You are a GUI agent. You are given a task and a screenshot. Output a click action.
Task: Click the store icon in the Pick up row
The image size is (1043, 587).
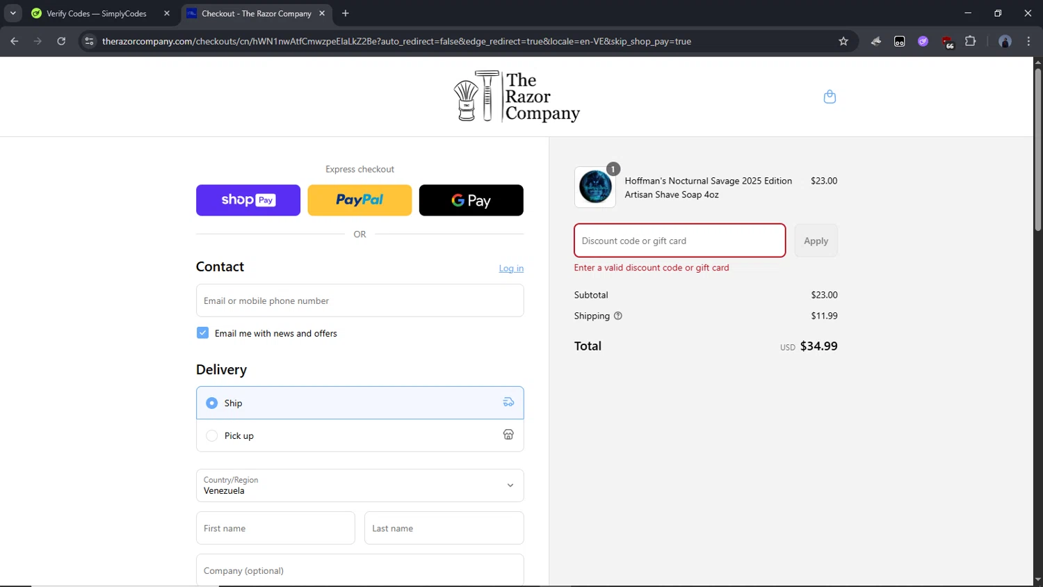508,435
